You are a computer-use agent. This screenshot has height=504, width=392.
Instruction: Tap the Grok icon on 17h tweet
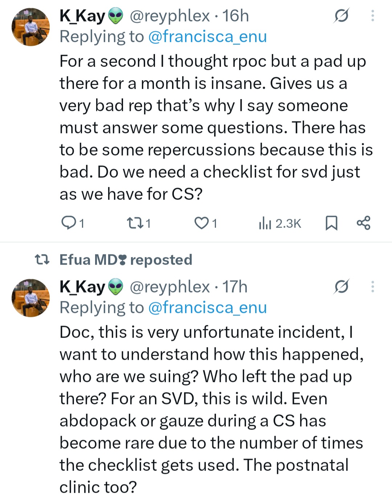click(342, 287)
